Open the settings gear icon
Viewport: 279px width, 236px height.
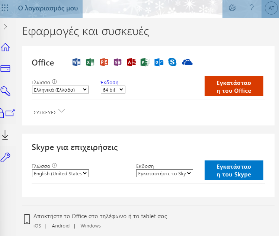(232, 8)
